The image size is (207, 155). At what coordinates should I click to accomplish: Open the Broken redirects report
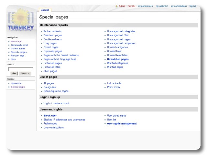pos(52,31)
